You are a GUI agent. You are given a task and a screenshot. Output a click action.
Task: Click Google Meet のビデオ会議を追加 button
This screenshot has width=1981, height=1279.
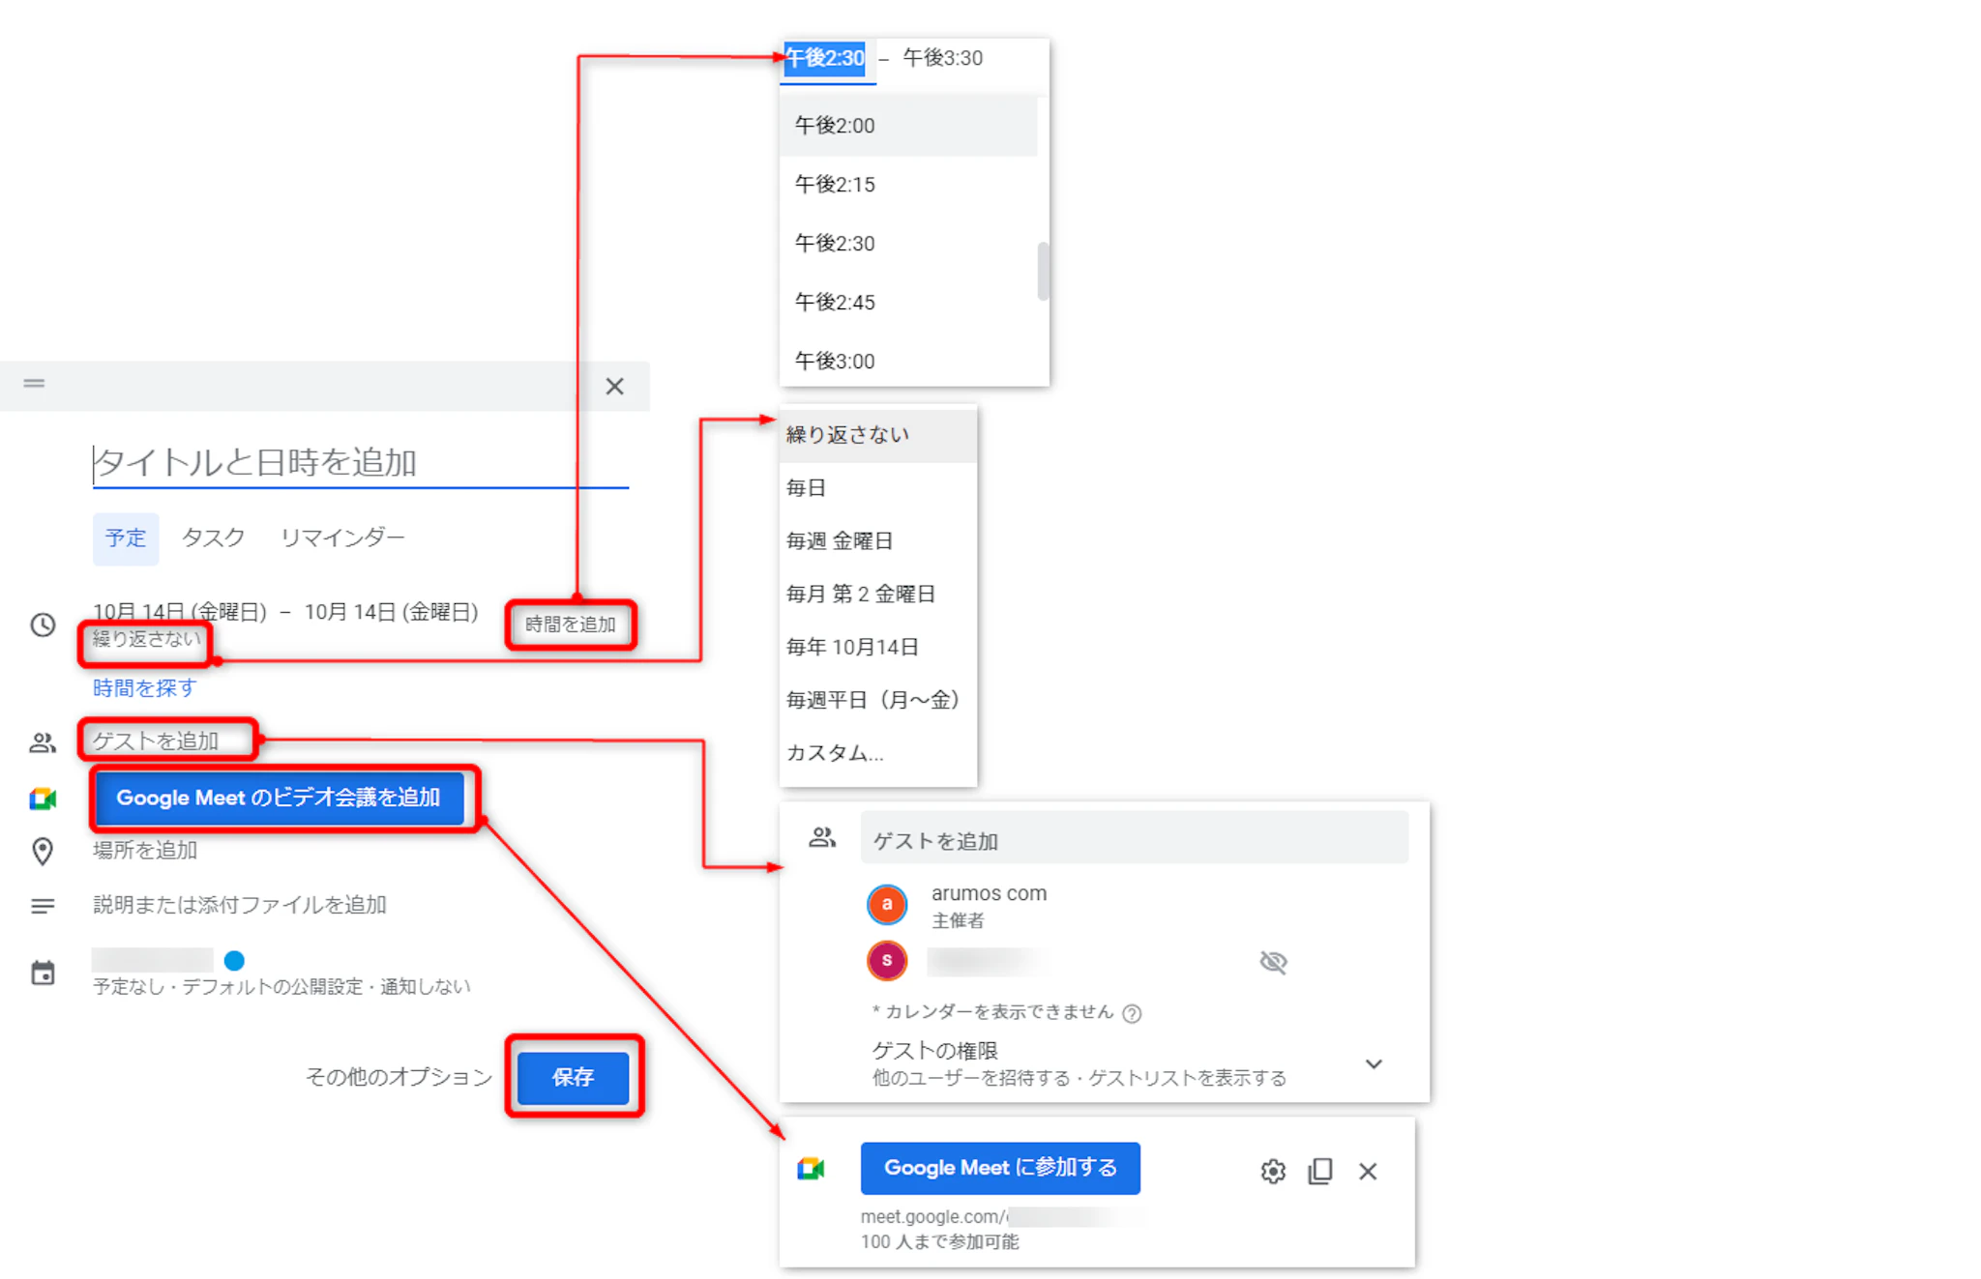coord(279,798)
